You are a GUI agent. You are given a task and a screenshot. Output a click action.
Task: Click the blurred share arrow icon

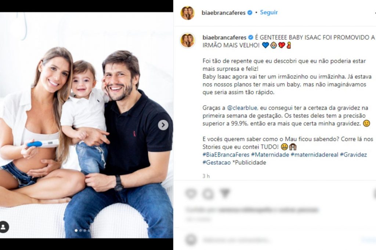pos(225,193)
